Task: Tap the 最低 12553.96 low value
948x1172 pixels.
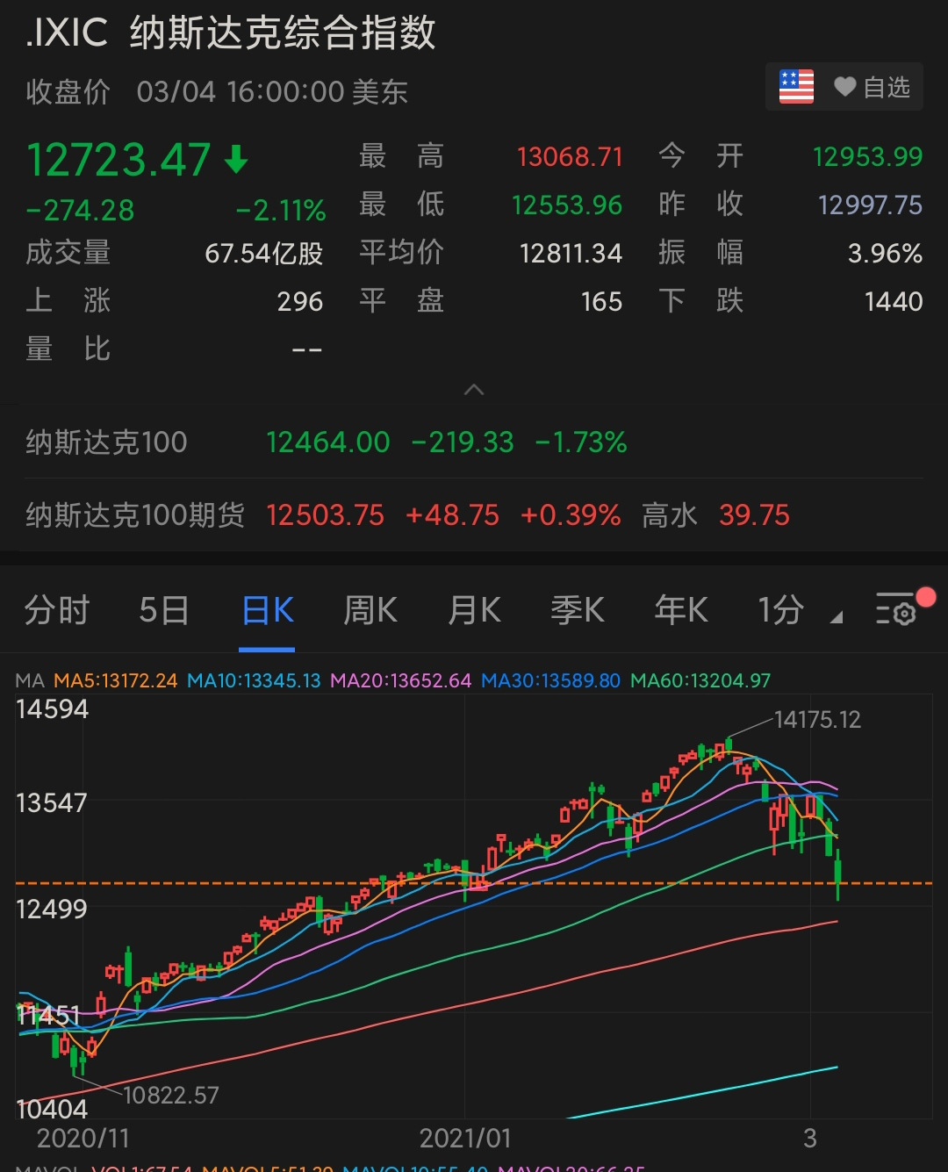Action: [567, 205]
